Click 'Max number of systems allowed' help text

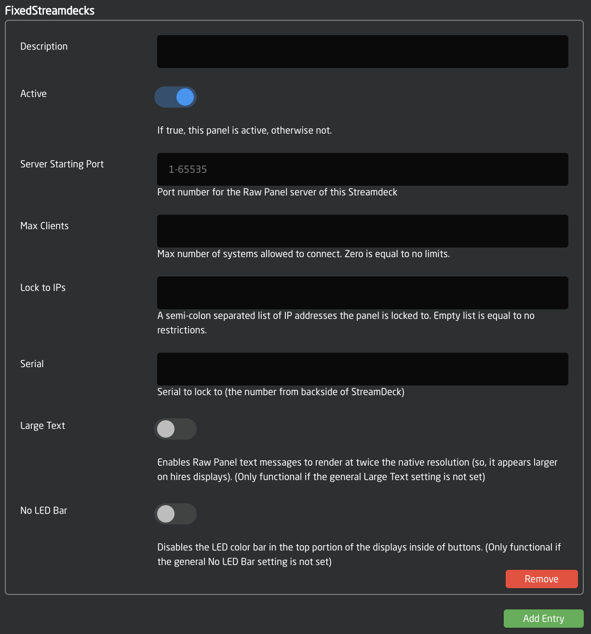(x=303, y=254)
